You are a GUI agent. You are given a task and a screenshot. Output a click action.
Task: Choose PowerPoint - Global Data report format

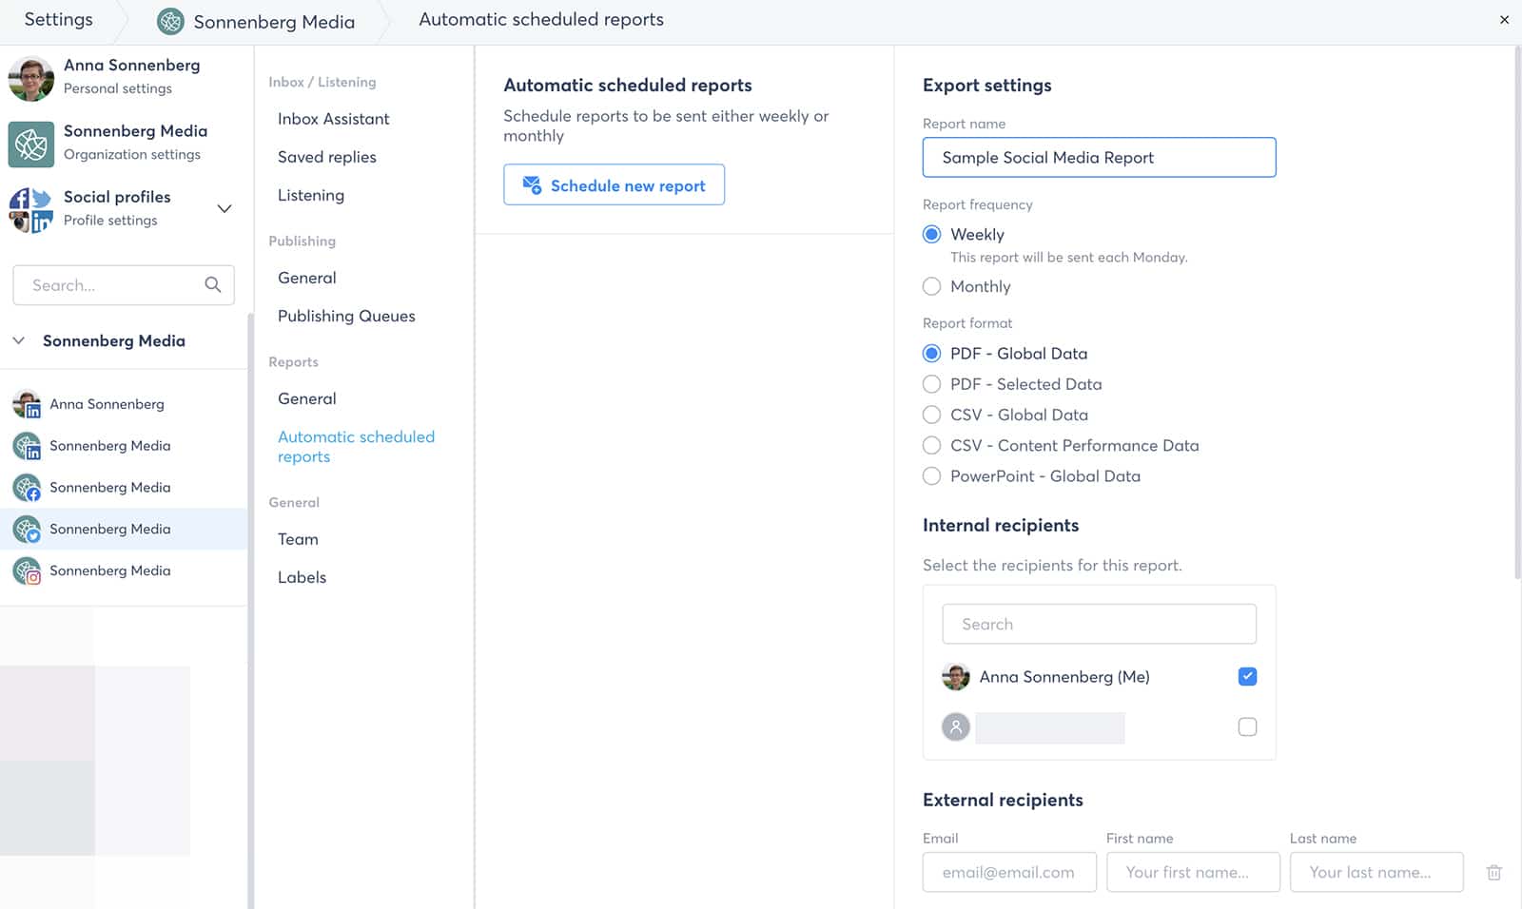coord(931,475)
